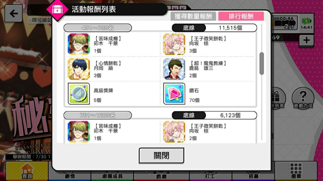This screenshot has height=181, width=323.
Task: Switch to the 獲得數量報酬 tab
Action: coord(193,16)
